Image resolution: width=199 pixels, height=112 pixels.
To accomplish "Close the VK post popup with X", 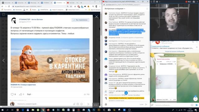I will (96, 16).
